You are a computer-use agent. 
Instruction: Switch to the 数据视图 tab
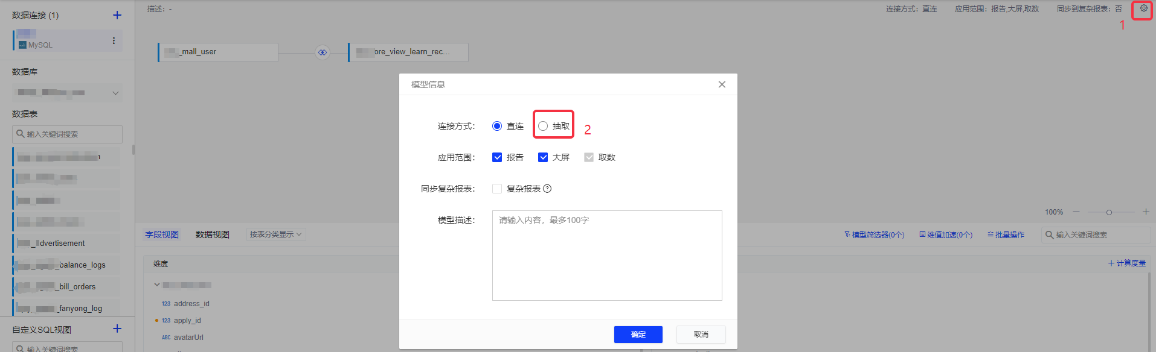212,234
